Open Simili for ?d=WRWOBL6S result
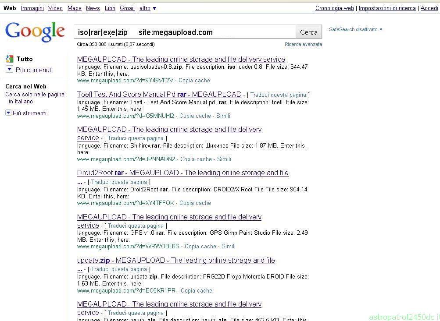 click(229, 246)
